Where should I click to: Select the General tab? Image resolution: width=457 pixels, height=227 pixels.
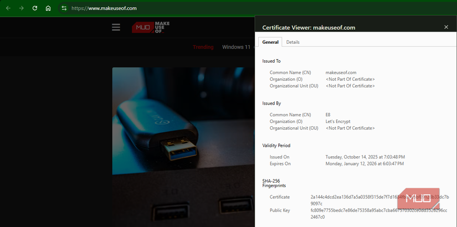coord(270,42)
